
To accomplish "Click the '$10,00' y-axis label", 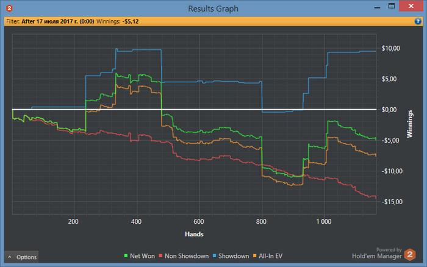I will click(x=391, y=48).
